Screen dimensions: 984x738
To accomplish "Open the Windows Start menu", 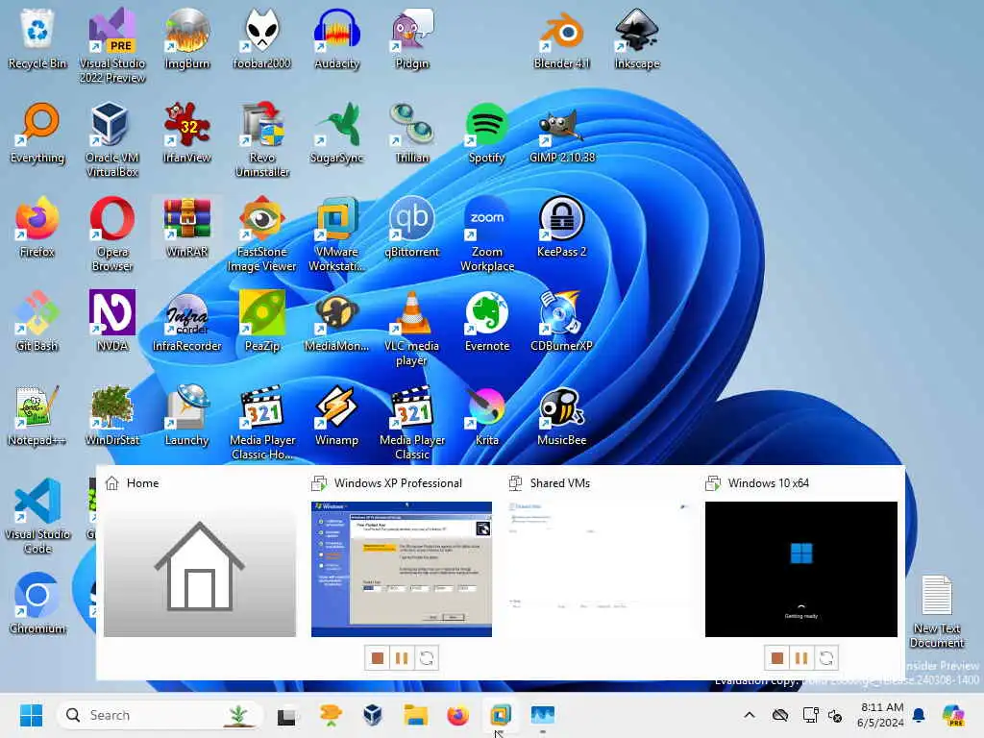I will 31,715.
